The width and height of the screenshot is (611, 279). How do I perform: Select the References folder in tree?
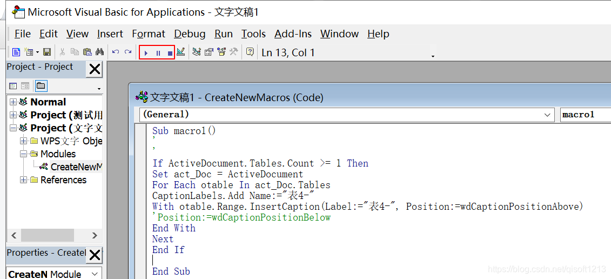[x=63, y=180]
